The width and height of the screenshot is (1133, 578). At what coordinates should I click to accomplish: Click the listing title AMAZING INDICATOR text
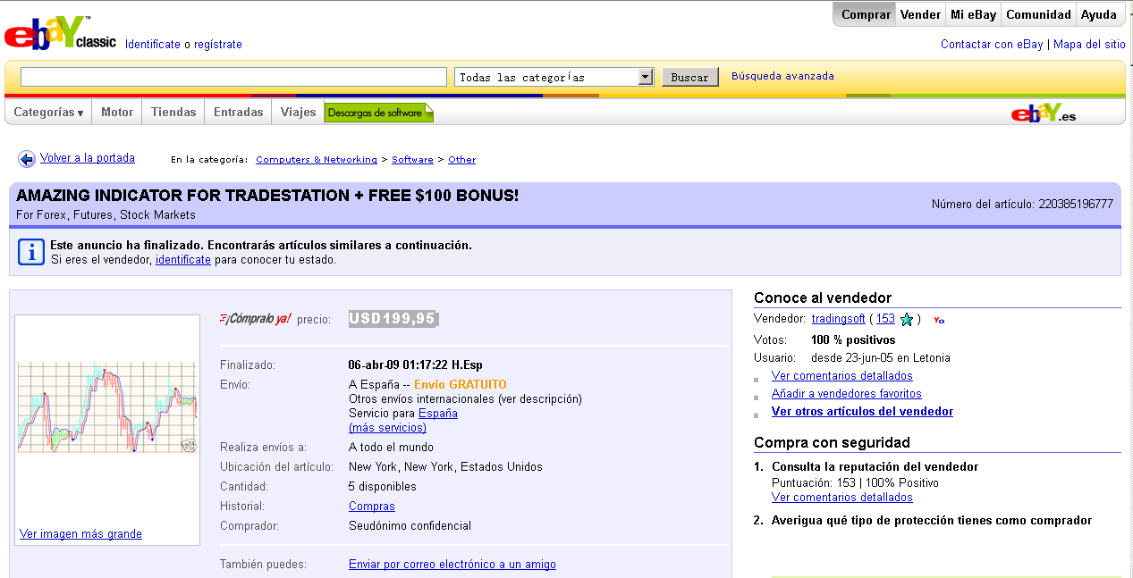point(267,196)
